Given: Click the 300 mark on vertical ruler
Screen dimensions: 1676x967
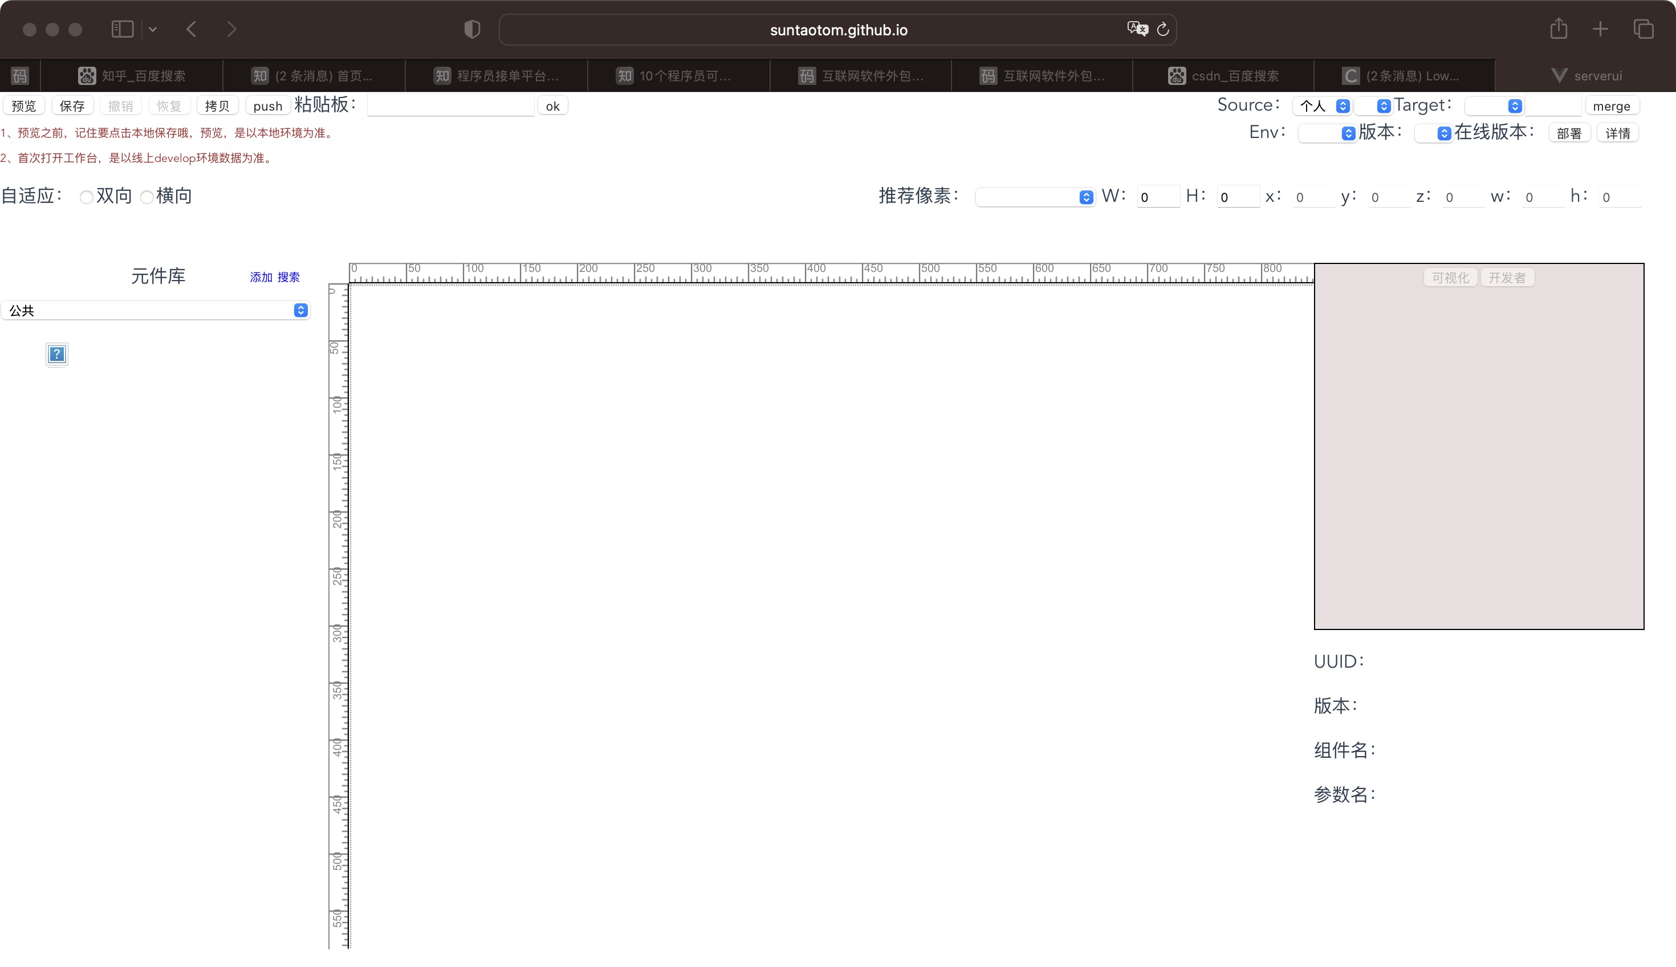Looking at the screenshot, I should tap(337, 633).
